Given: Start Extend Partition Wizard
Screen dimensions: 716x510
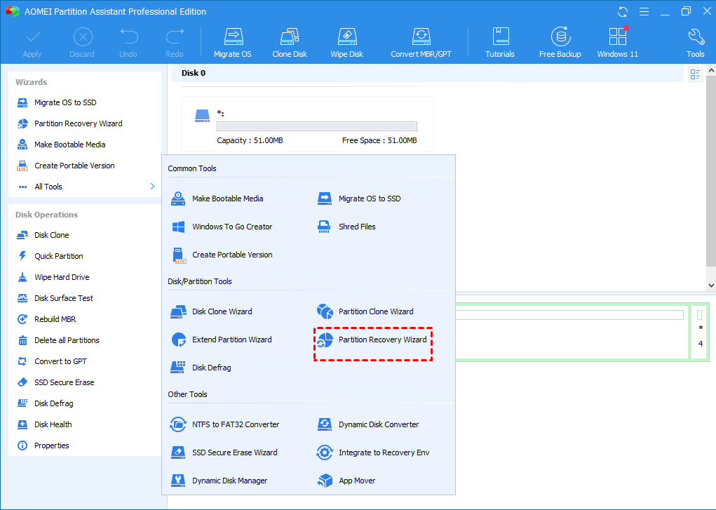Looking at the screenshot, I should click(x=221, y=340).
